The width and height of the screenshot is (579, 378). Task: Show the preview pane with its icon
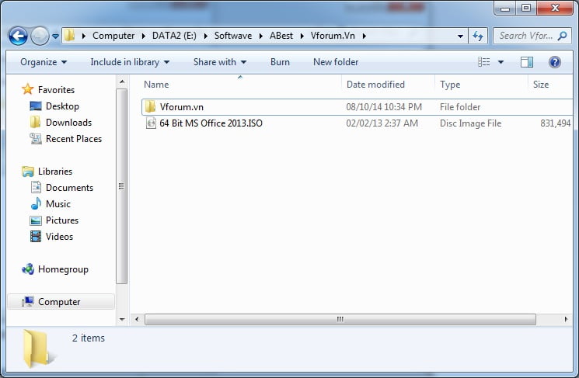[527, 62]
